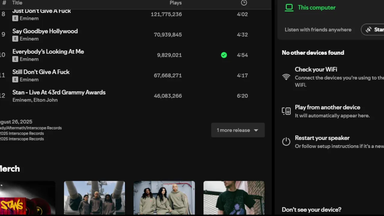The image size is (384, 216).
Task: Click the Start Jam icon button
Action: click(368, 30)
